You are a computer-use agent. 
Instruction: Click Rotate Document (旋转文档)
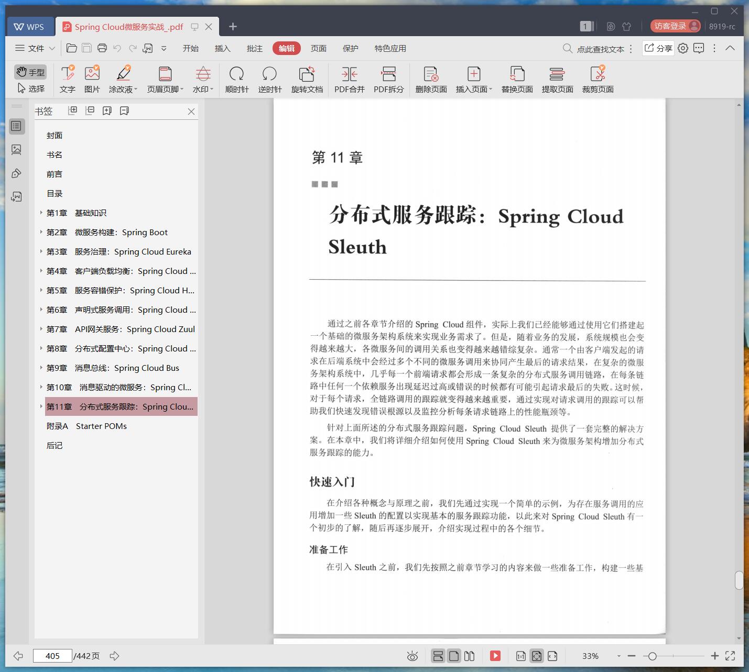coord(307,80)
